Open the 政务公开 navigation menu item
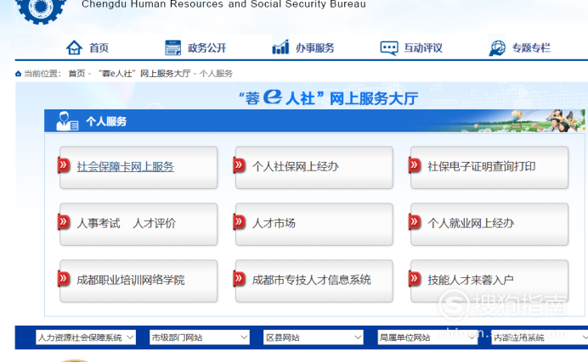This screenshot has height=362, width=588. pyautogui.click(x=207, y=47)
